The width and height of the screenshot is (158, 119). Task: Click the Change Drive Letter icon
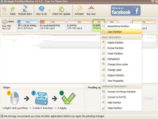[103, 64]
